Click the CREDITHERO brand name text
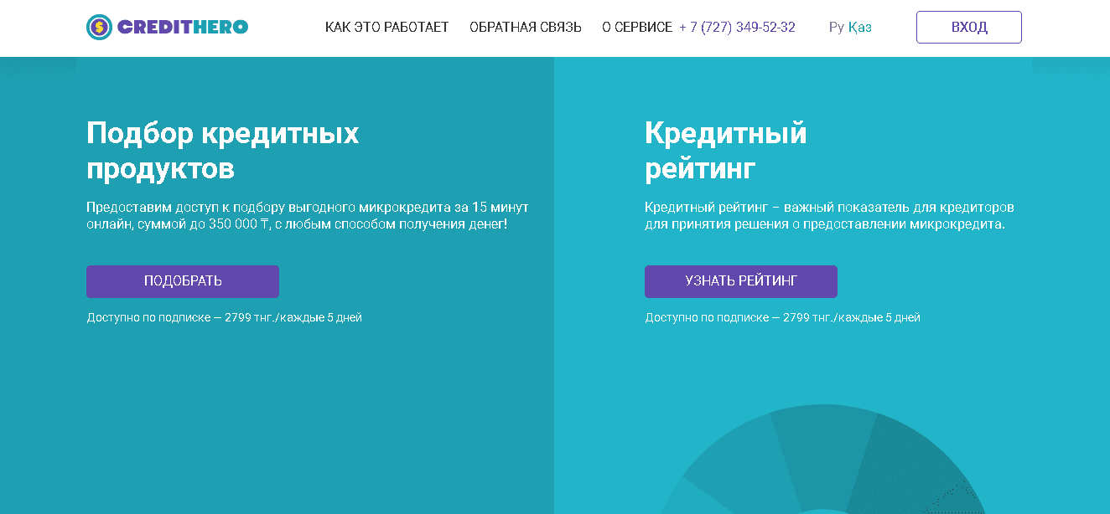 tap(183, 27)
